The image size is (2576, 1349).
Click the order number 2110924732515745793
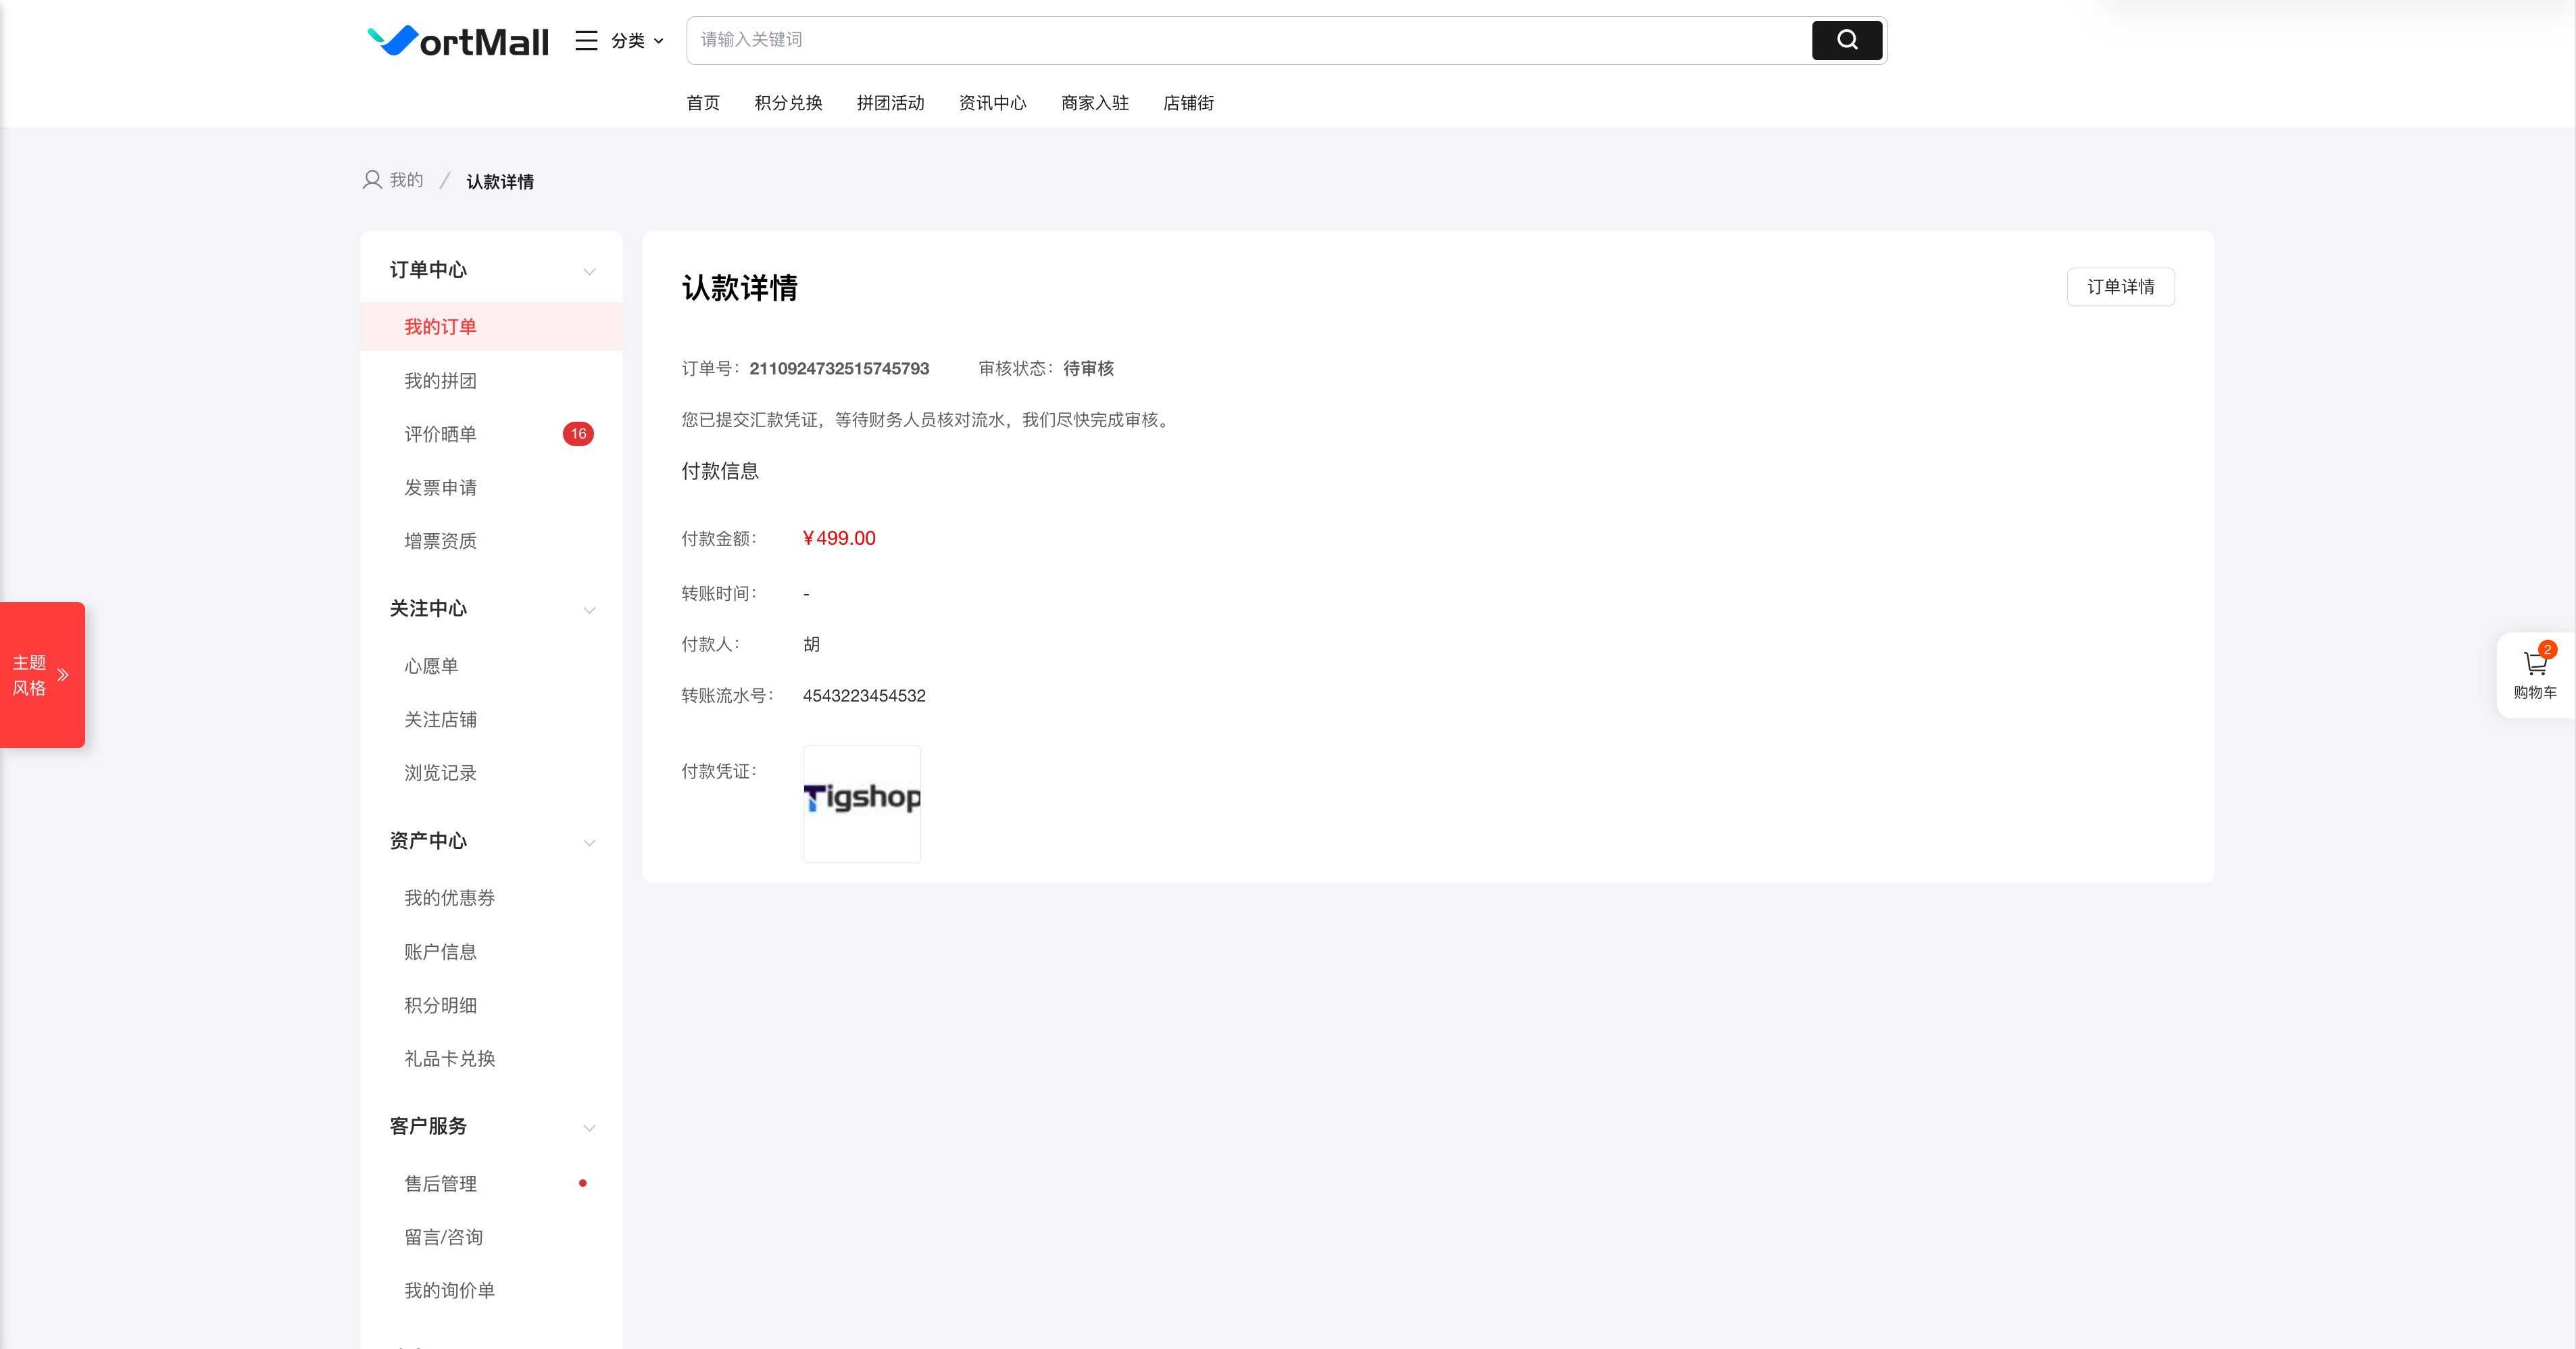839,368
